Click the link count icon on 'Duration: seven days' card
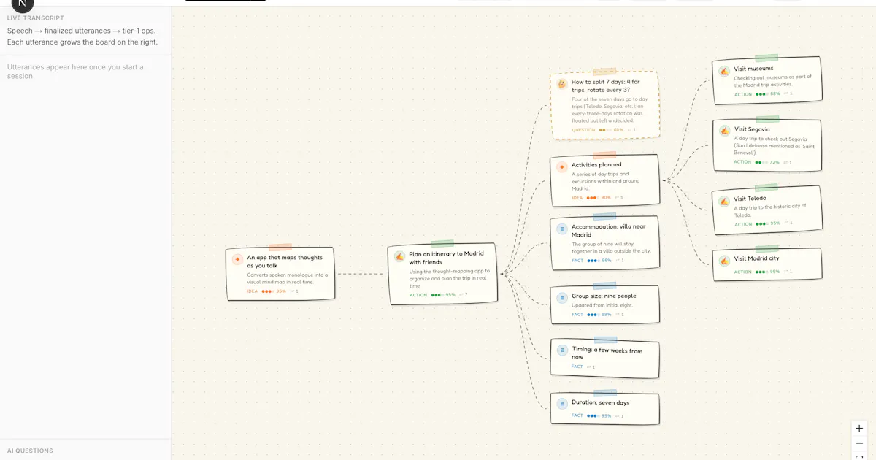The image size is (876, 460). [x=617, y=416]
